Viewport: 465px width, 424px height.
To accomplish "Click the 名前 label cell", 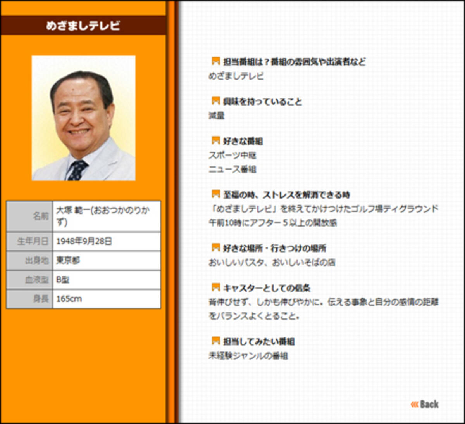I will pos(29,216).
